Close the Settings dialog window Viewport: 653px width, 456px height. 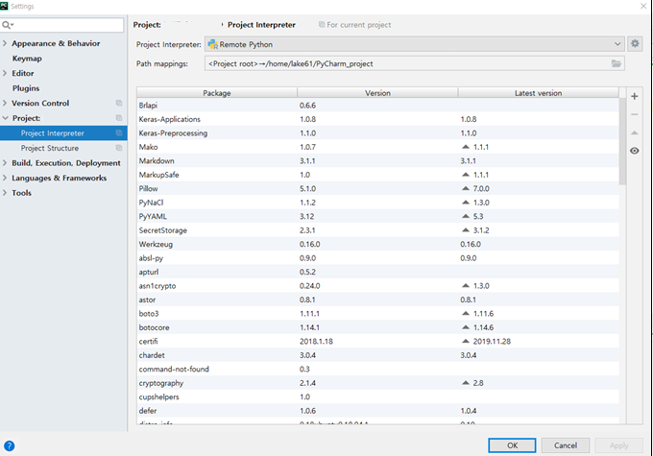643,6
